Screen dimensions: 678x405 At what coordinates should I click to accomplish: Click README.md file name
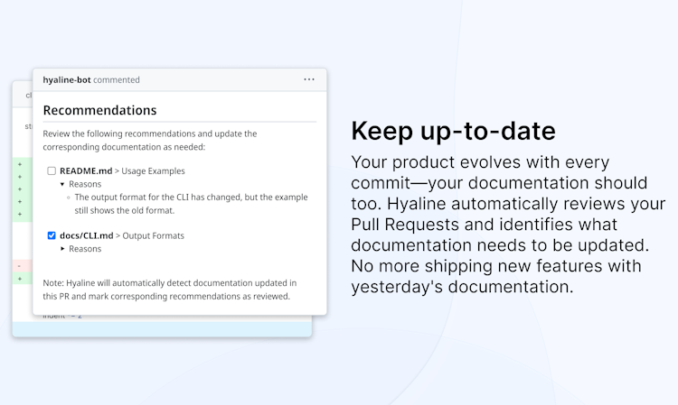(86, 170)
